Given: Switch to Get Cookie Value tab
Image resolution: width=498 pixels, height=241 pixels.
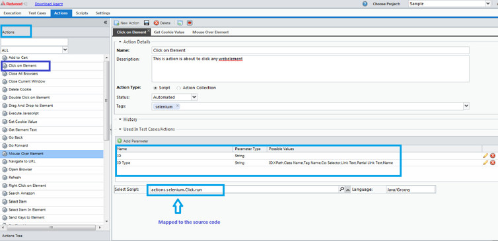Looking at the screenshot, I should click(x=169, y=32).
